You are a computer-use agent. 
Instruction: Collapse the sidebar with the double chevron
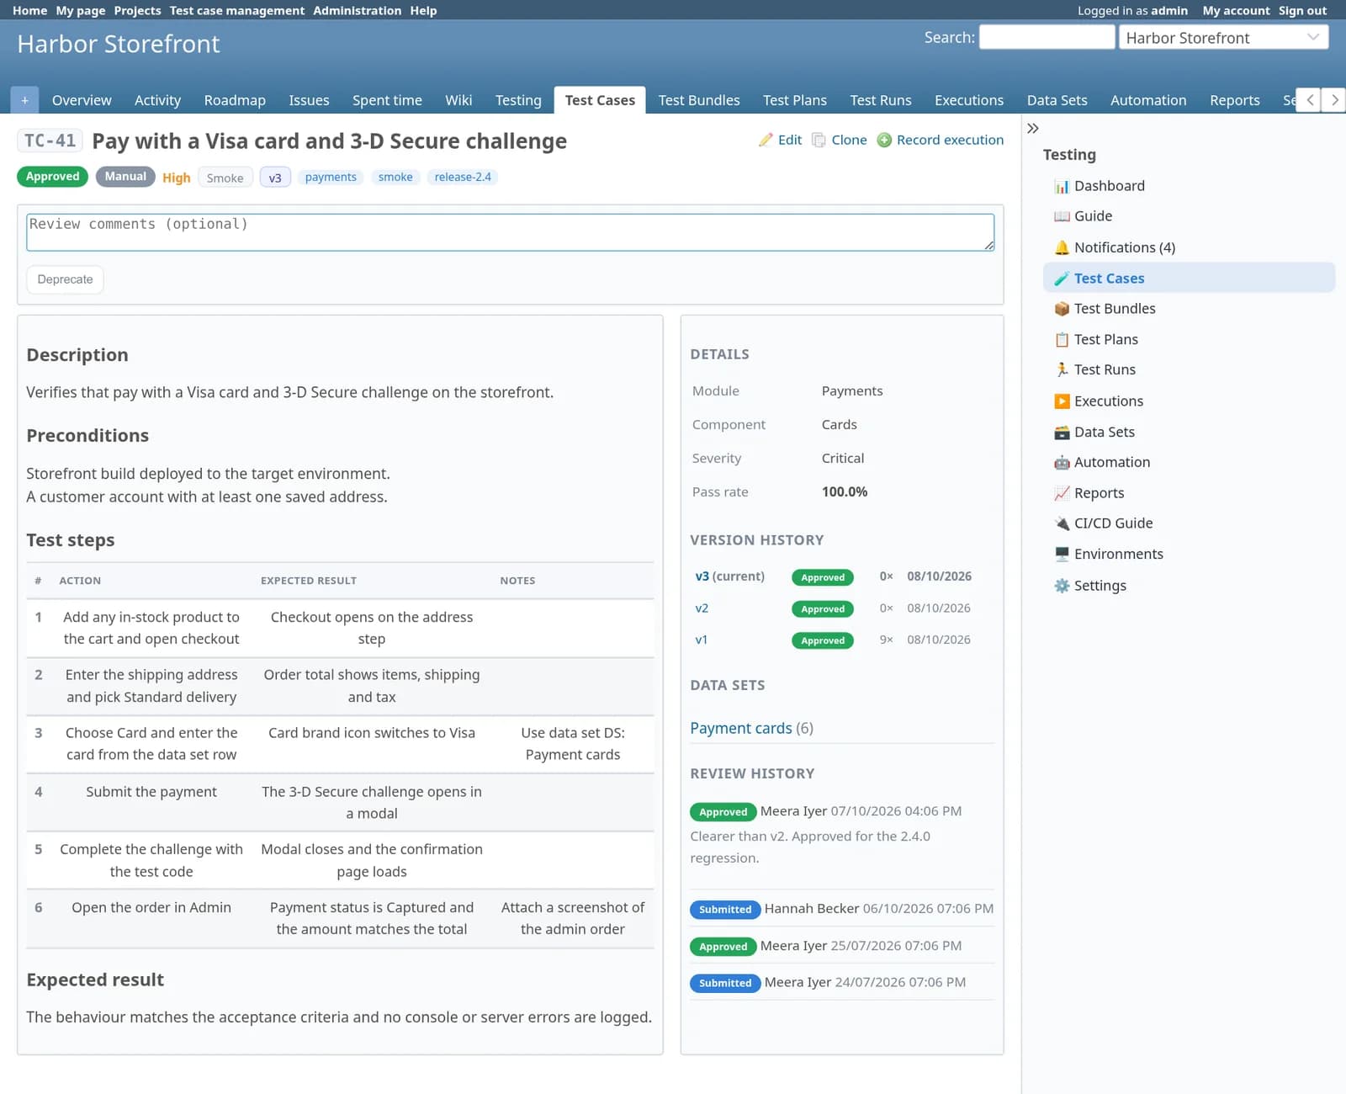[1033, 128]
